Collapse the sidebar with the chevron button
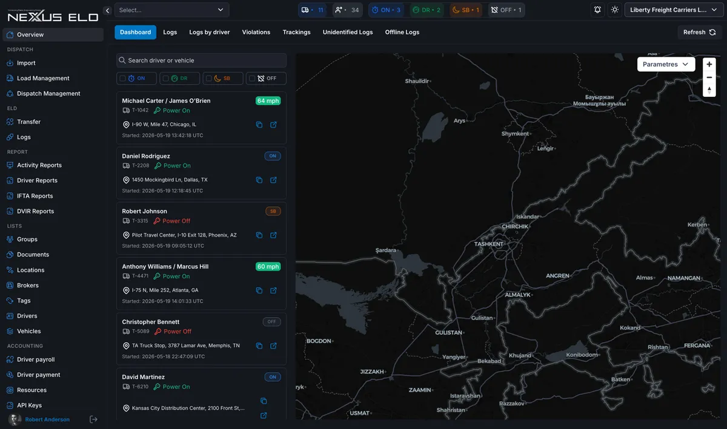The image size is (727, 429). click(x=107, y=10)
